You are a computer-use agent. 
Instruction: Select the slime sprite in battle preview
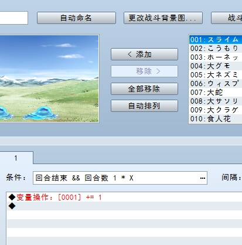coord(40,113)
